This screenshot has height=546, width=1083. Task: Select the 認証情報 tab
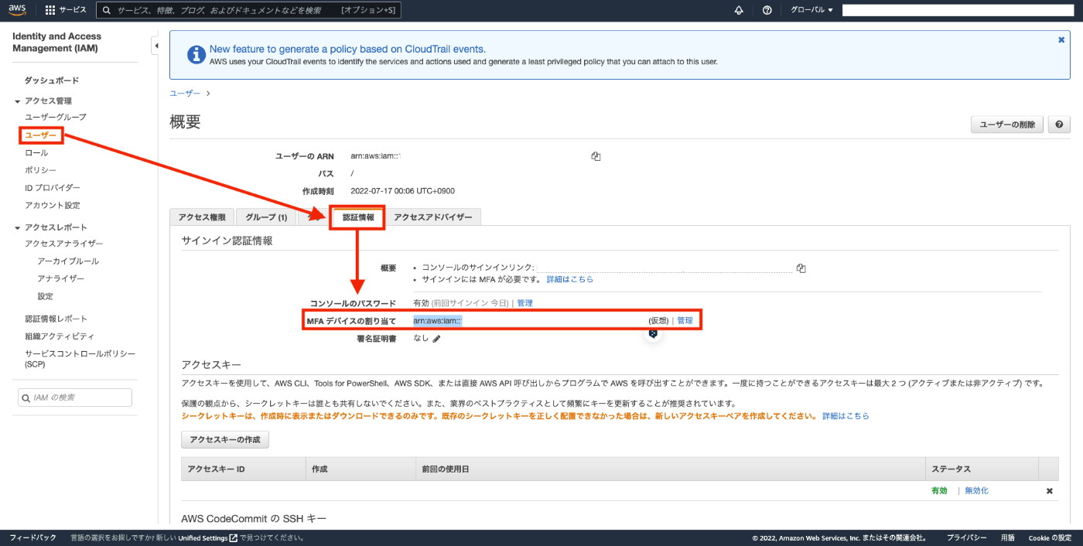358,217
